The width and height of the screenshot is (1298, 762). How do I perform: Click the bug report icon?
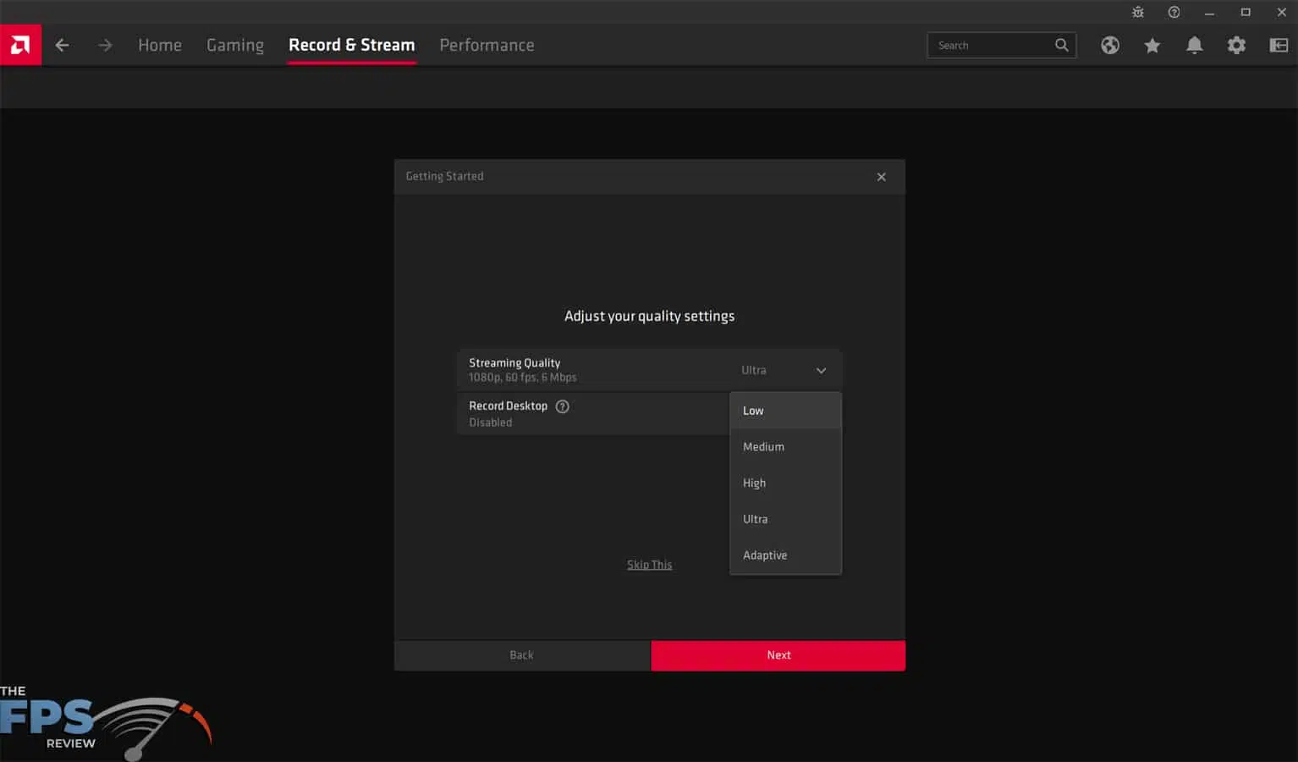pyautogui.click(x=1138, y=12)
